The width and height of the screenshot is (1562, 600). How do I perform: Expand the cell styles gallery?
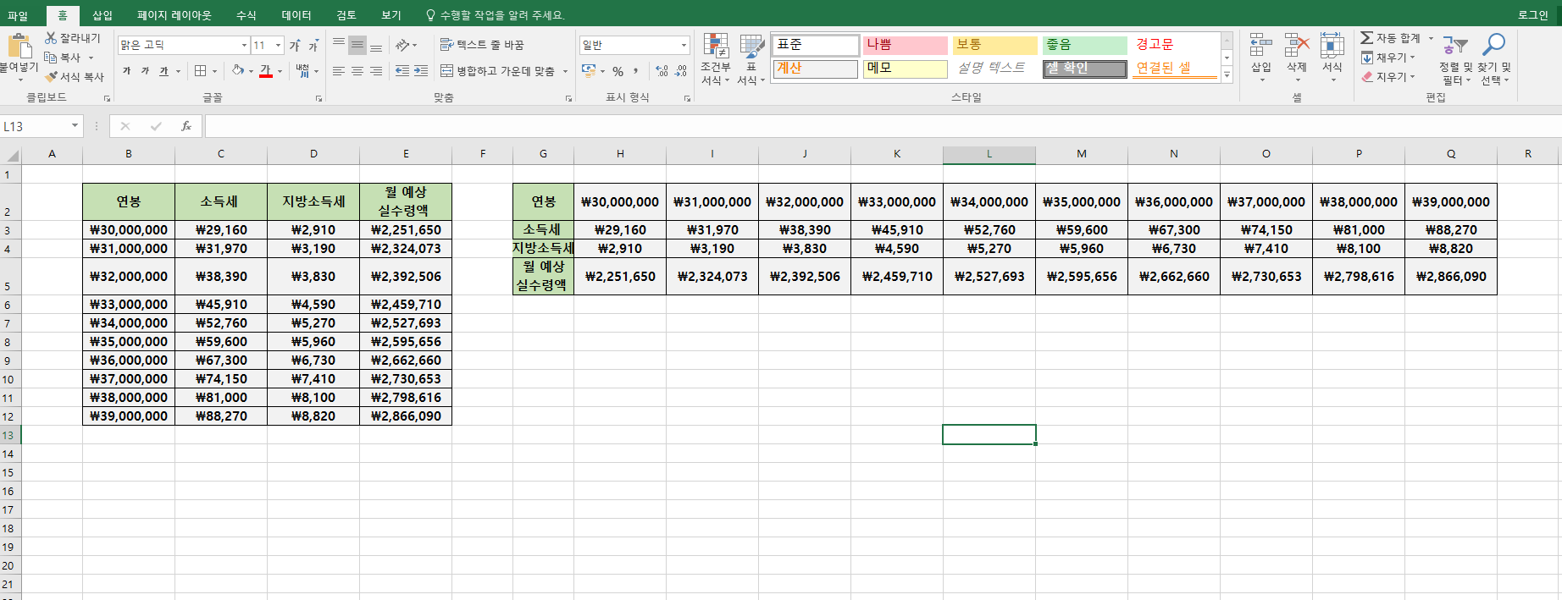1227,75
